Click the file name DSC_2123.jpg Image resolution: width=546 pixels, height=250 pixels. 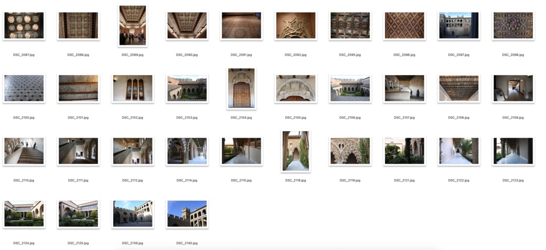tap(513, 180)
